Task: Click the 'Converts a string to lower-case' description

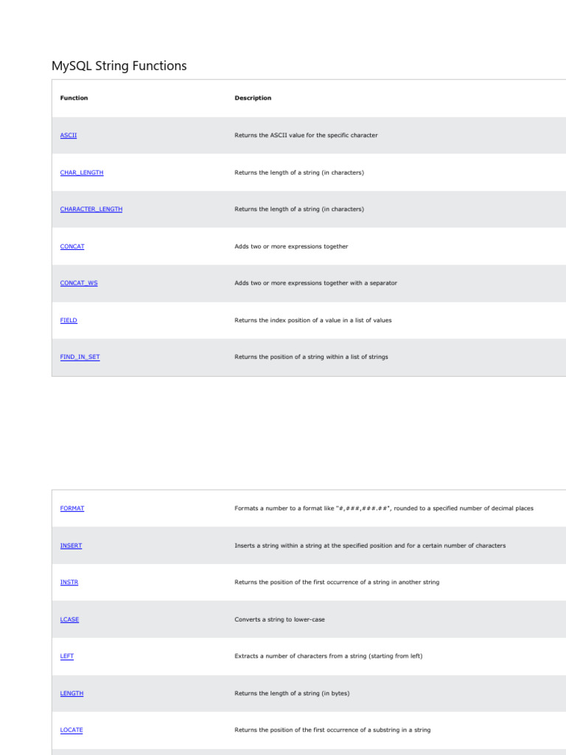Action: tap(279, 619)
